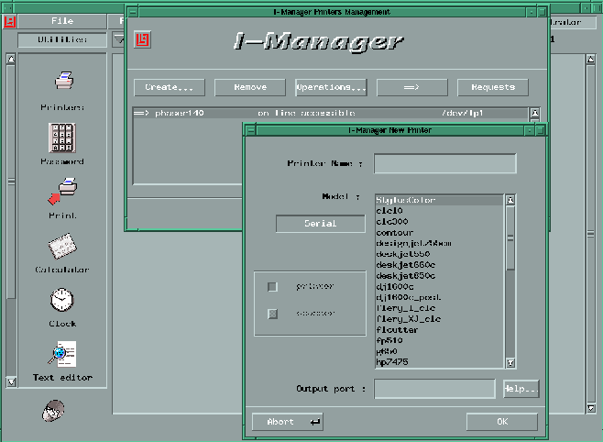Image resolution: width=603 pixels, height=442 pixels.
Task: Select deskjet550 in the Model list
Action: pos(402,253)
